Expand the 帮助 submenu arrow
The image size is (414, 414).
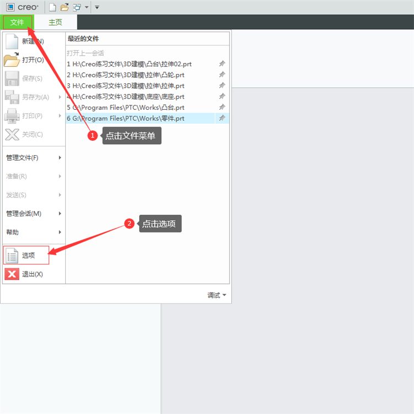point(60,232)
